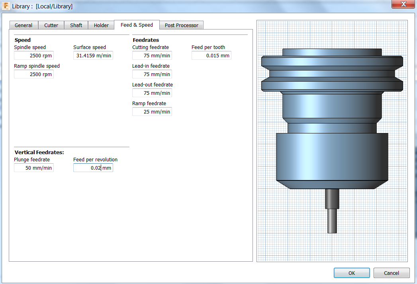
Task: Switch to the General tab
Action: (23, 25)
